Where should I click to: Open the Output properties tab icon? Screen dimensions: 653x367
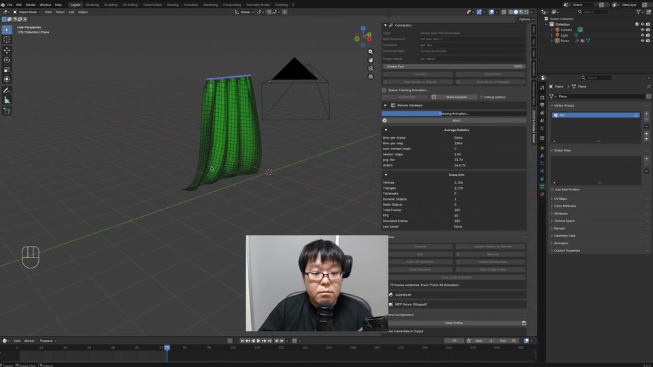(542, 105)
